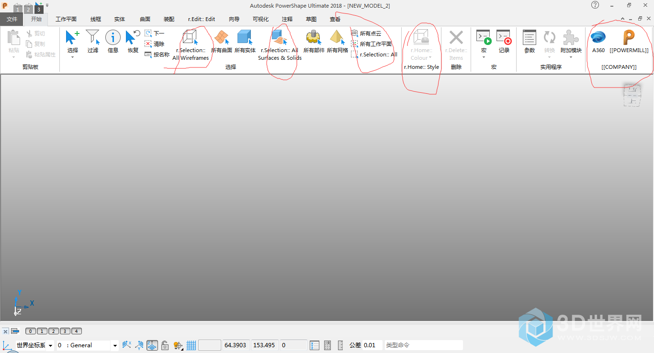Expand the 宏 (Macro) dropdown
Image resolution: width=654 pixels, height=353 pixels.
[x=484, y=57]
